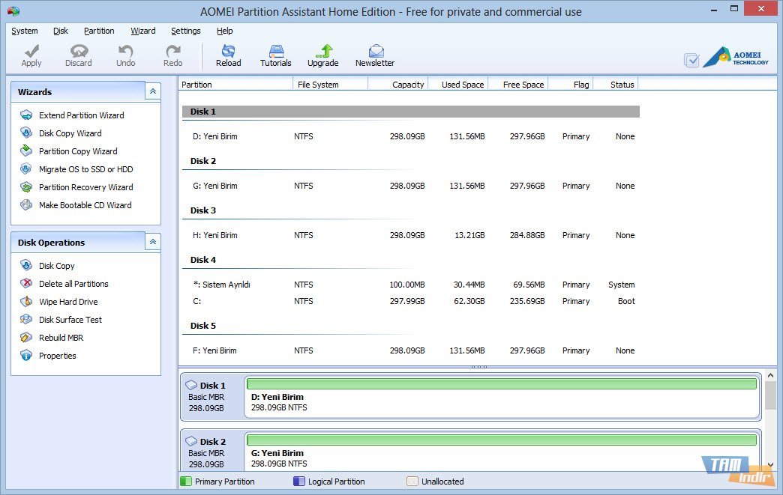Sort by the Free Space column header
This screenshot has height=495, width=783.
click(517, 84)
